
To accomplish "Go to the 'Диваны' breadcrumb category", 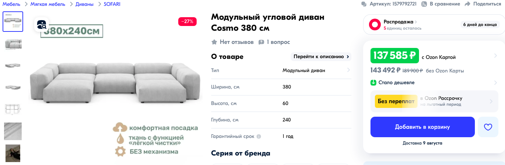I will pos(85,4).
